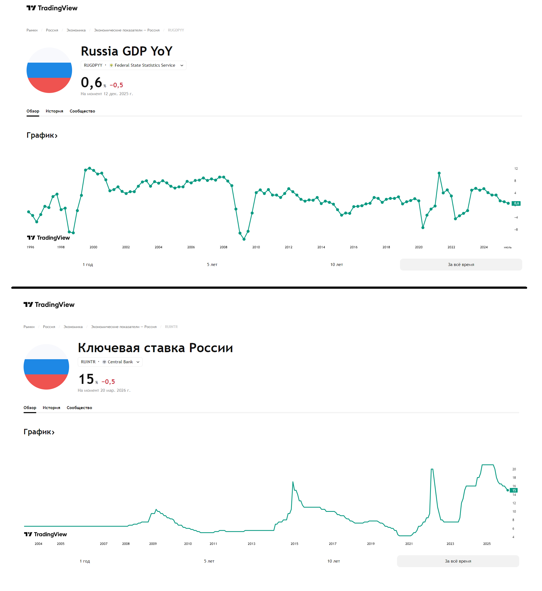
Task: Open Экономические показатели — Россия breadcrumb in lower section
Action: [124, 327]
